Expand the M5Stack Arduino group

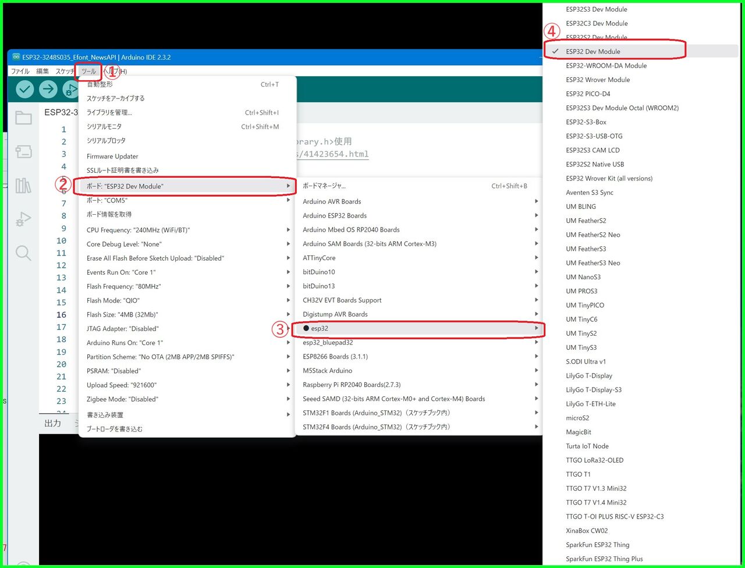[x=418, y=370]
